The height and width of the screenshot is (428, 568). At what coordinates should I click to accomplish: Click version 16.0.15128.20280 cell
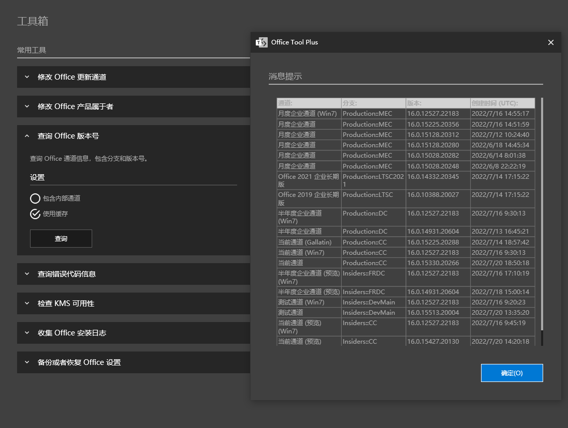coord(438,145)
